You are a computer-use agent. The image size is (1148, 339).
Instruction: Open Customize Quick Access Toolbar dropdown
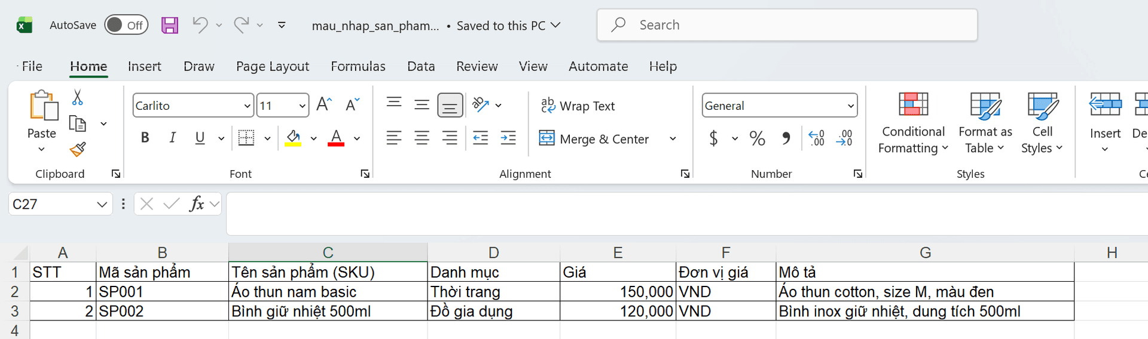[x=282, y=25]
